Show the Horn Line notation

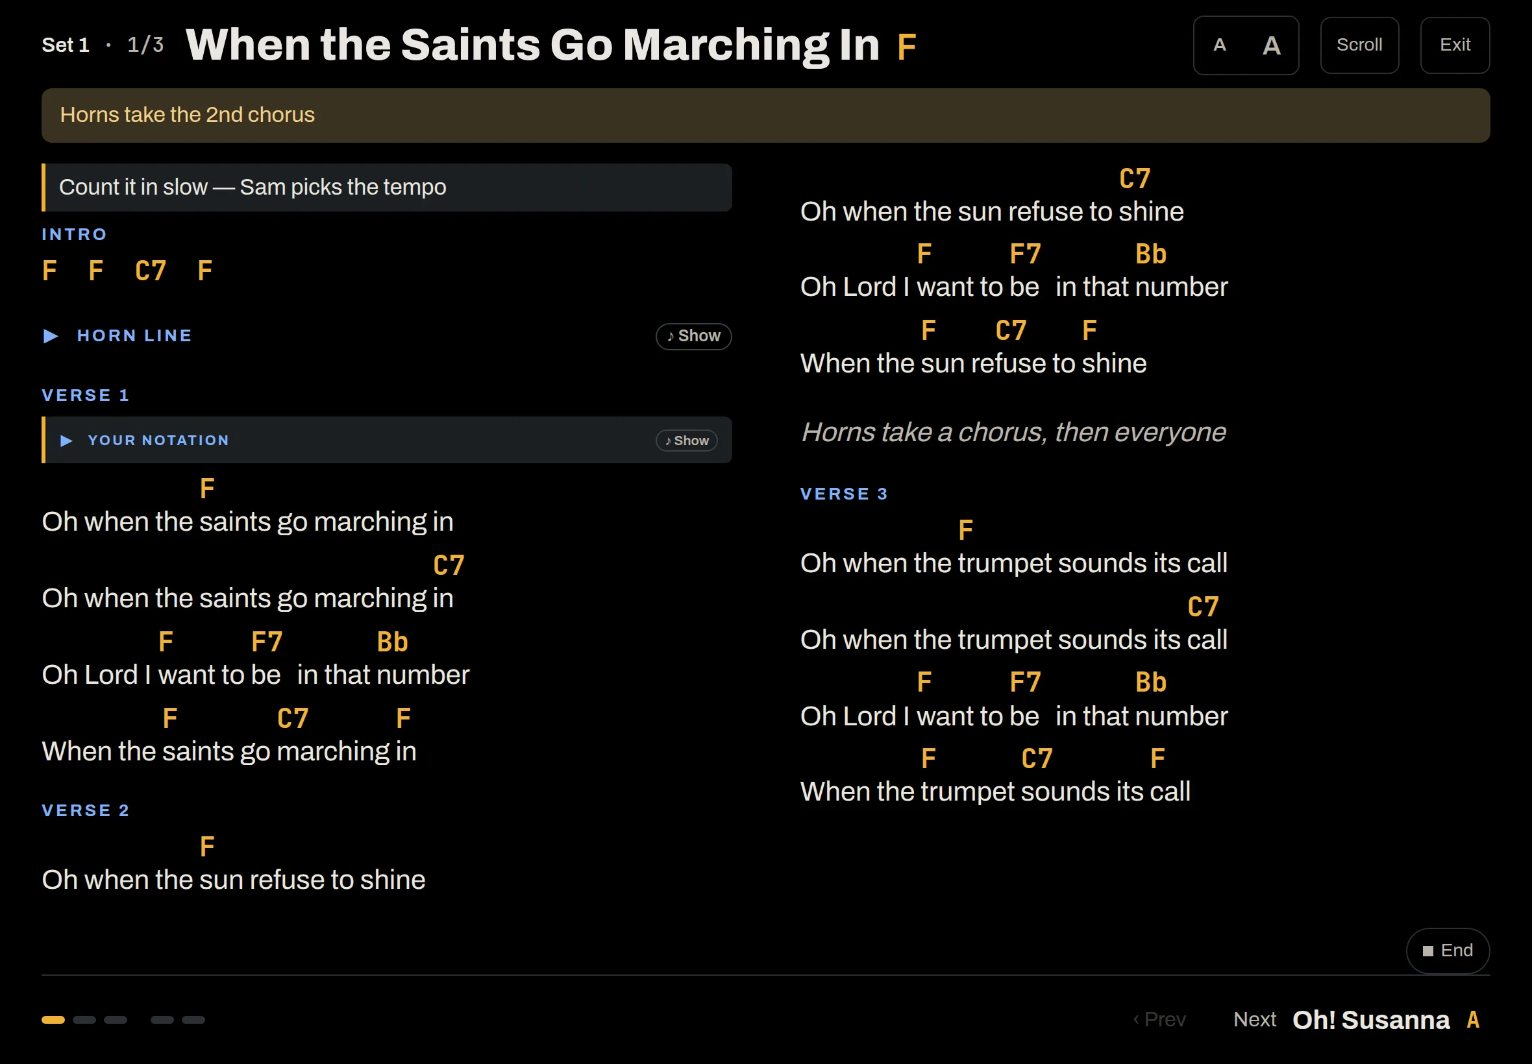pos(694,336)
